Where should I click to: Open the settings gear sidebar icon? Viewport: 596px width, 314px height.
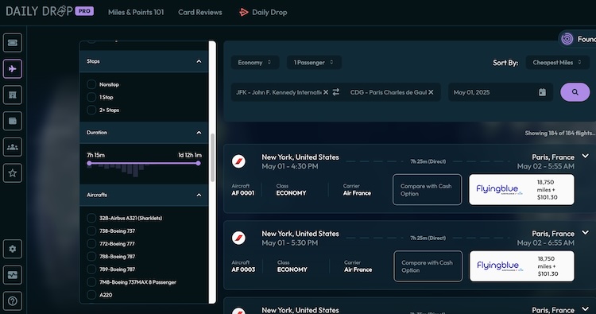[13, 249]
